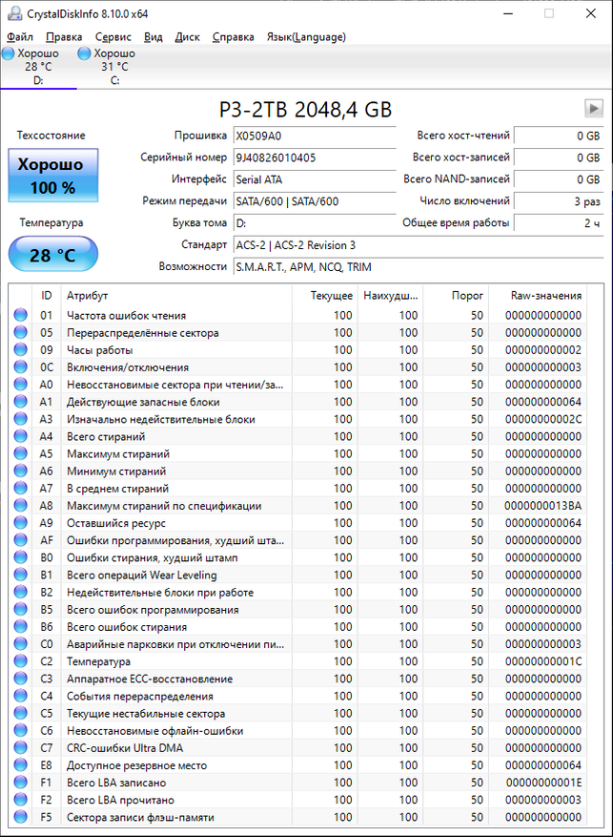This screenshot has width=613, height=837.
Task: Click the transfer mode field SATA/600 | SATA/600
Action: click(x=315, y=201)
